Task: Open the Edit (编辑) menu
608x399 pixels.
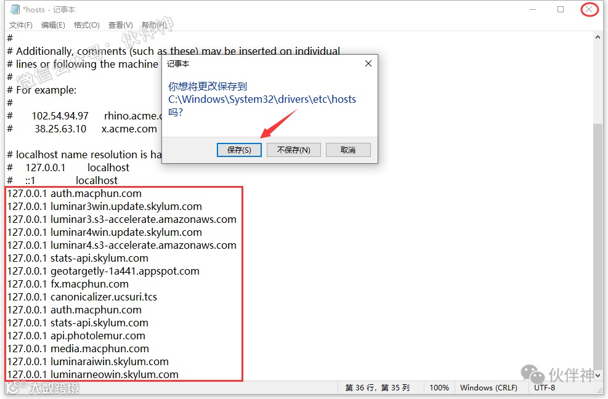Action: (x=53, y=25)
